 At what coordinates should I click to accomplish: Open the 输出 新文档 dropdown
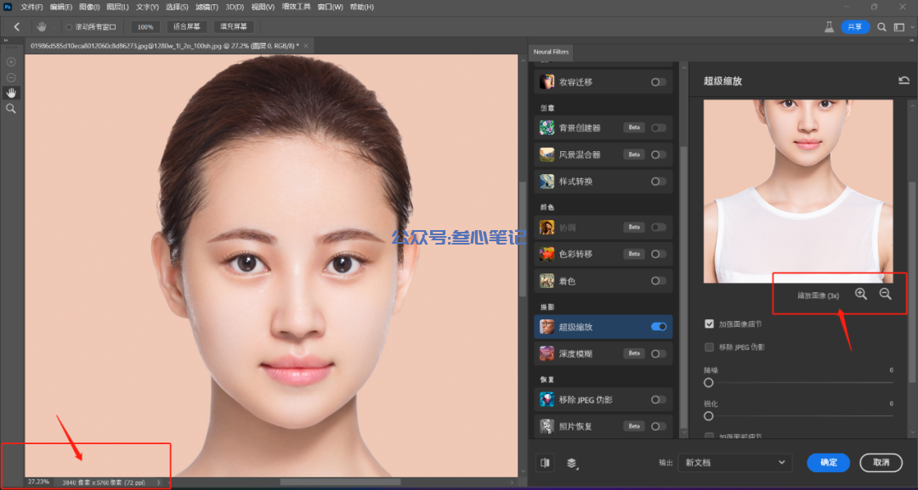(x=734, y=463)
